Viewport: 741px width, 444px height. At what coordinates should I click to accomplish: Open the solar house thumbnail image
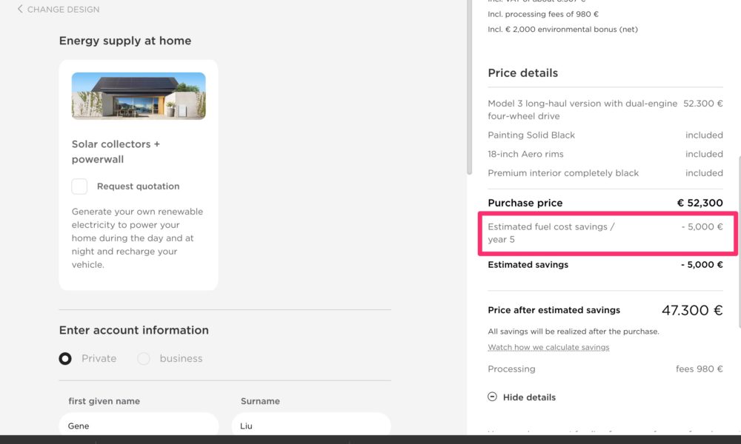[x=139, y=95]
